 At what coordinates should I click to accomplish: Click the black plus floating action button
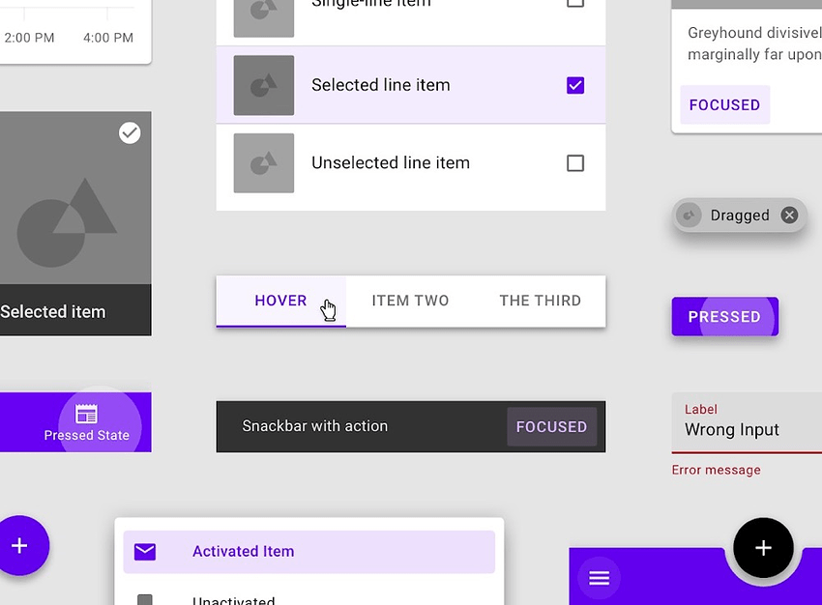click(763, 548)
